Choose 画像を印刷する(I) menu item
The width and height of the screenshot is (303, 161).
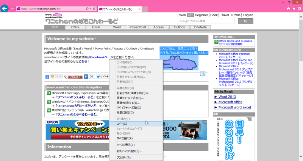click(136, 103)
